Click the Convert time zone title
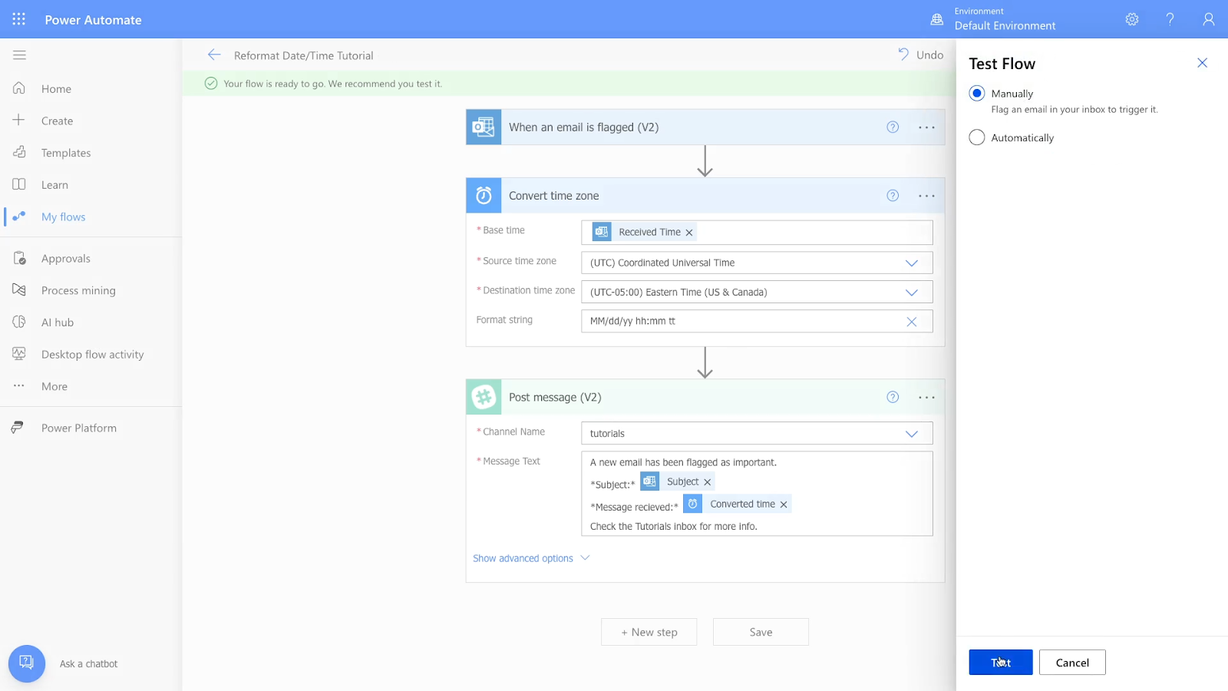This screenshot has height=691, width=1228. 554,196
